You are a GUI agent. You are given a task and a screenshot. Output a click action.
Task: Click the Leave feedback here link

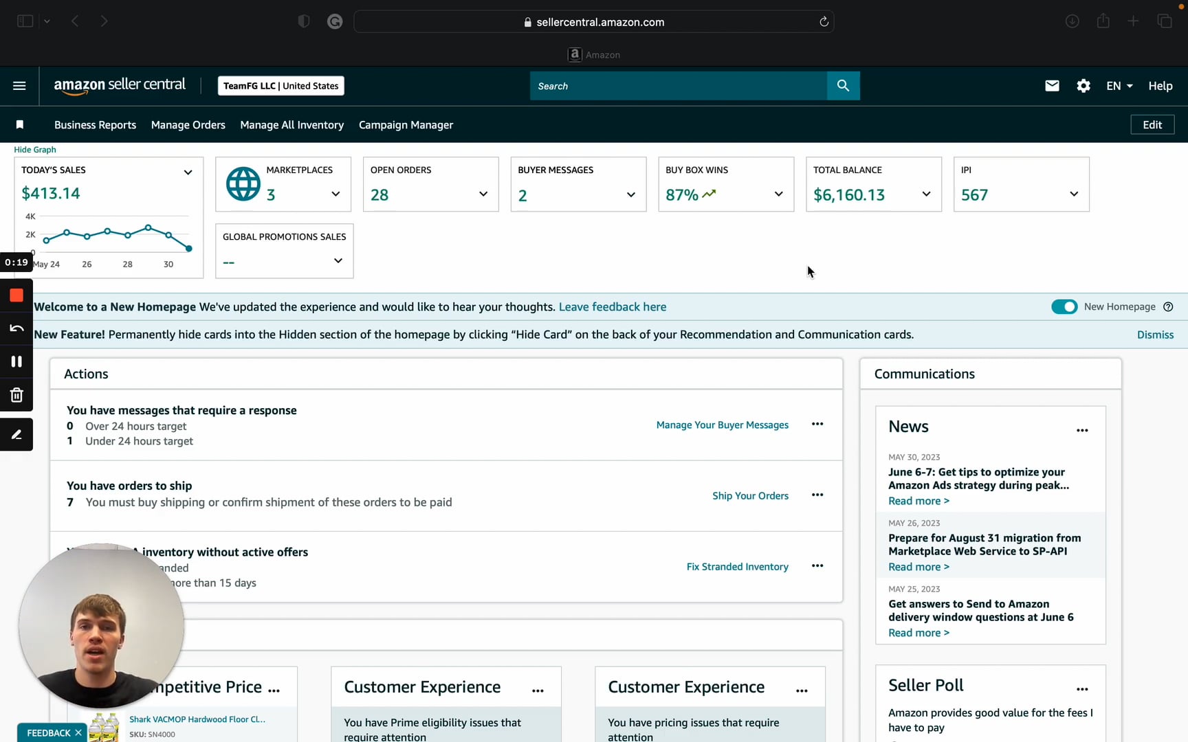point(613,307)
